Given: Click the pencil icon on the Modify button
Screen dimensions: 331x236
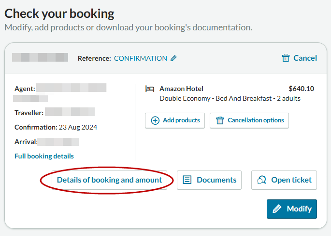Looking at the screenshot, I should point(277,209).
